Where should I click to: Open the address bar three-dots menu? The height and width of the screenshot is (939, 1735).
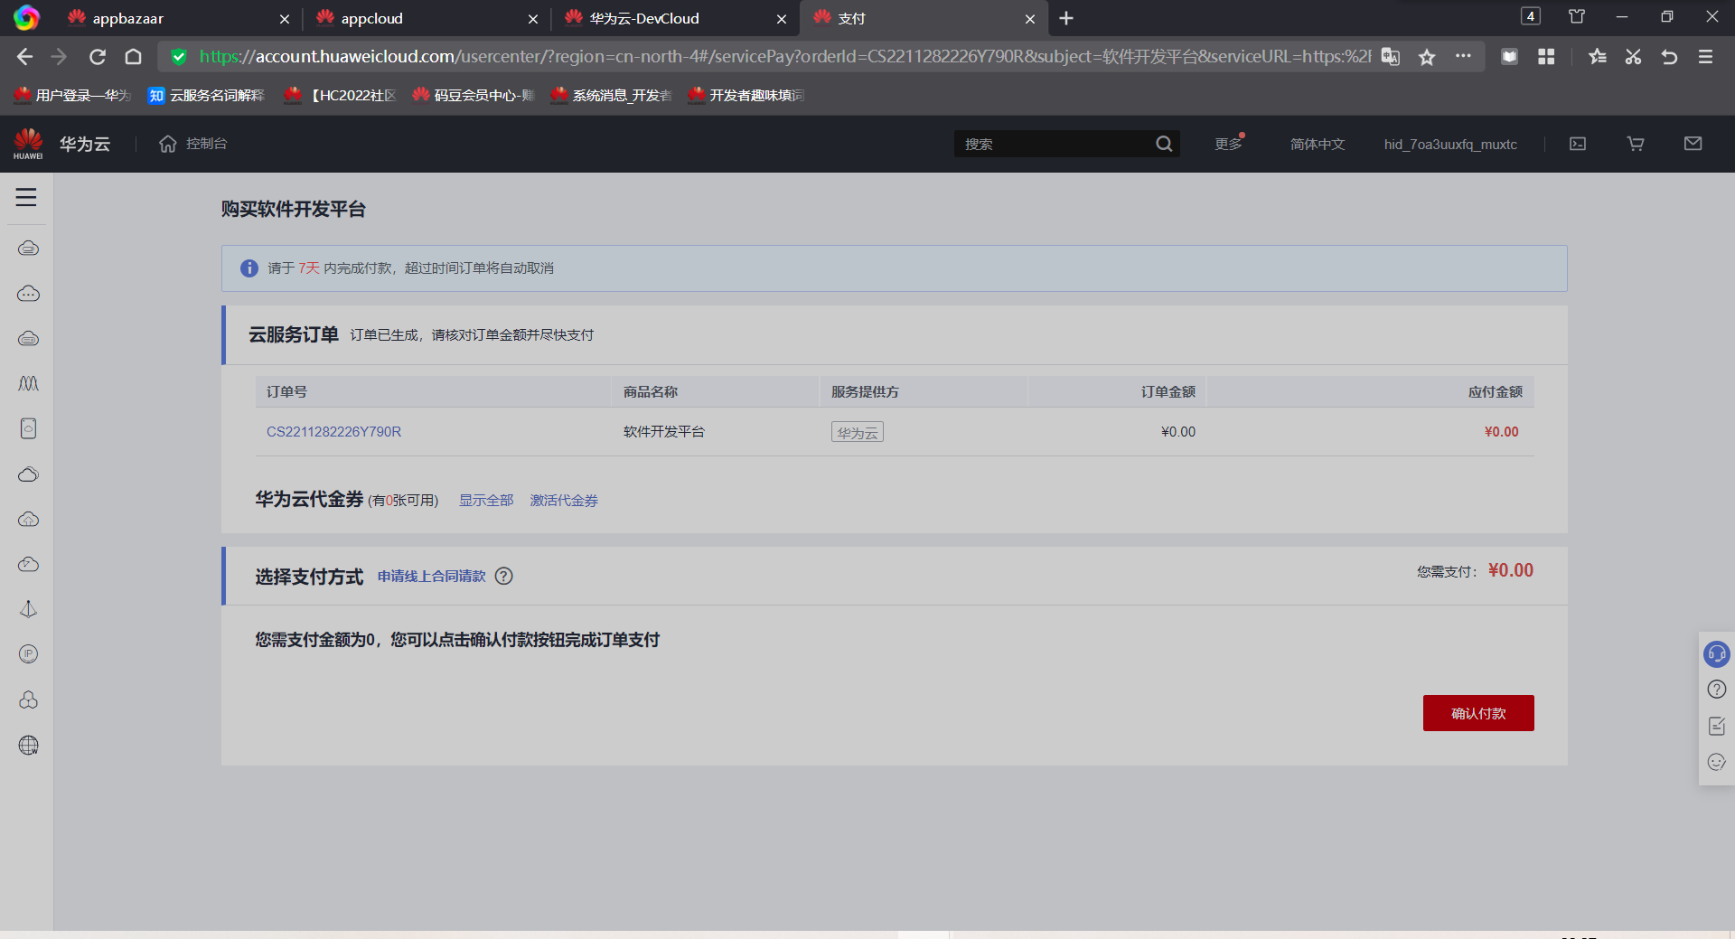click(x=1463, y=56)
